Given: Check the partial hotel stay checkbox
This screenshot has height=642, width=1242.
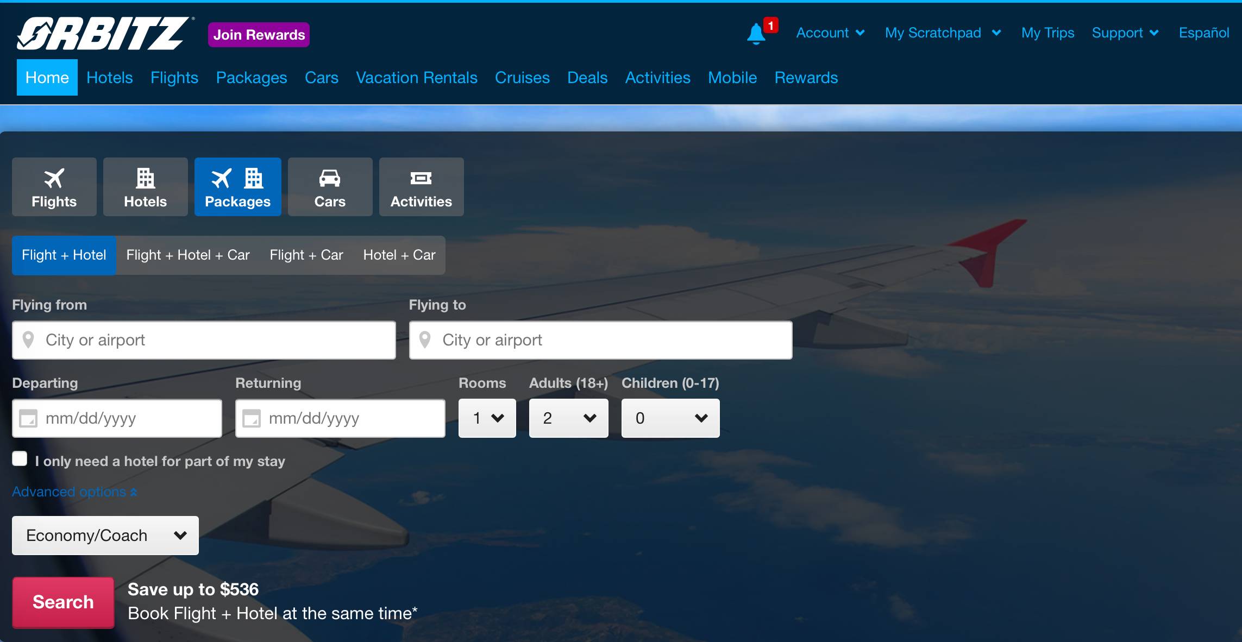Looking at the screenshot, I should click(x=20, y=459).
